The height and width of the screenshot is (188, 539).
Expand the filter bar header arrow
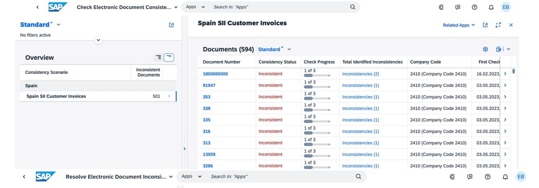coord(98,40)
